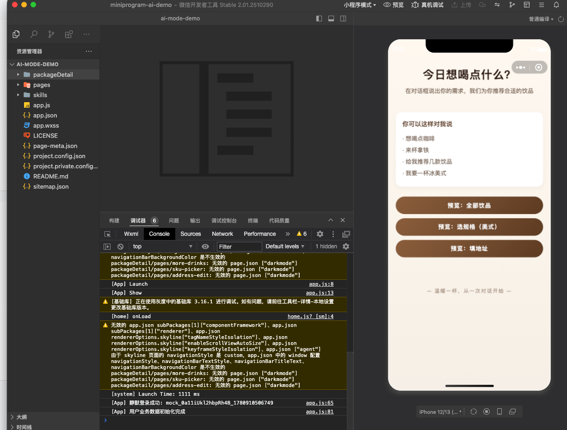Open the hamburger details menu icon
Screen dimensions: 567x430
(542, 5)
